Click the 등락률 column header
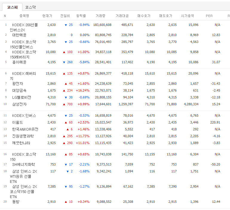 point(81,16)
